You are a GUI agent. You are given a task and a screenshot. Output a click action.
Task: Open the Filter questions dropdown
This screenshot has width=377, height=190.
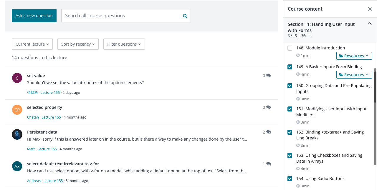click(x=124, y=44)
